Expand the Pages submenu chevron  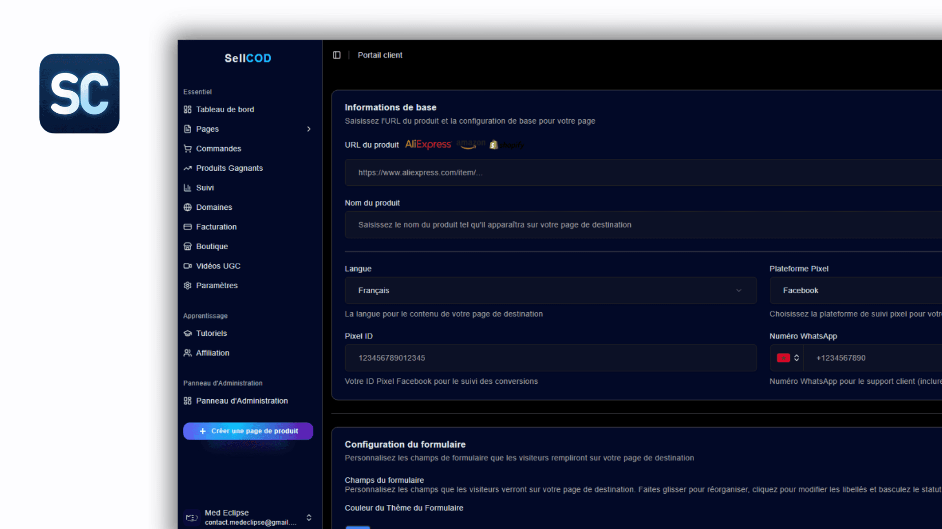pyautogui.click(x=309, y=129)
